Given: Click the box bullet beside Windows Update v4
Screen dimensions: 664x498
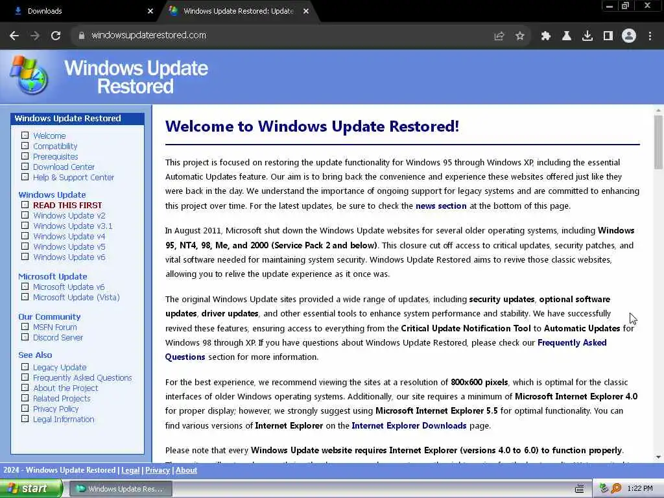Looking at the screenshot, I should click(25, 236).
